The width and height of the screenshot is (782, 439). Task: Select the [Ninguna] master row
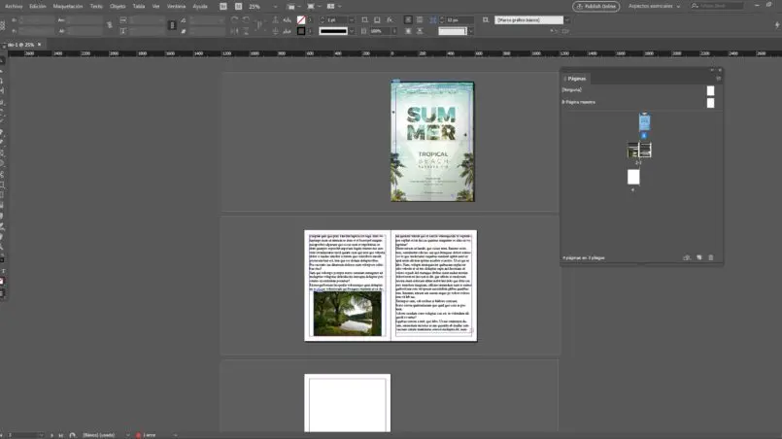[x=641, y=90]
